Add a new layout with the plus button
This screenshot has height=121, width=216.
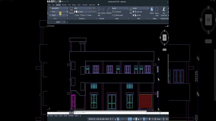80,116
